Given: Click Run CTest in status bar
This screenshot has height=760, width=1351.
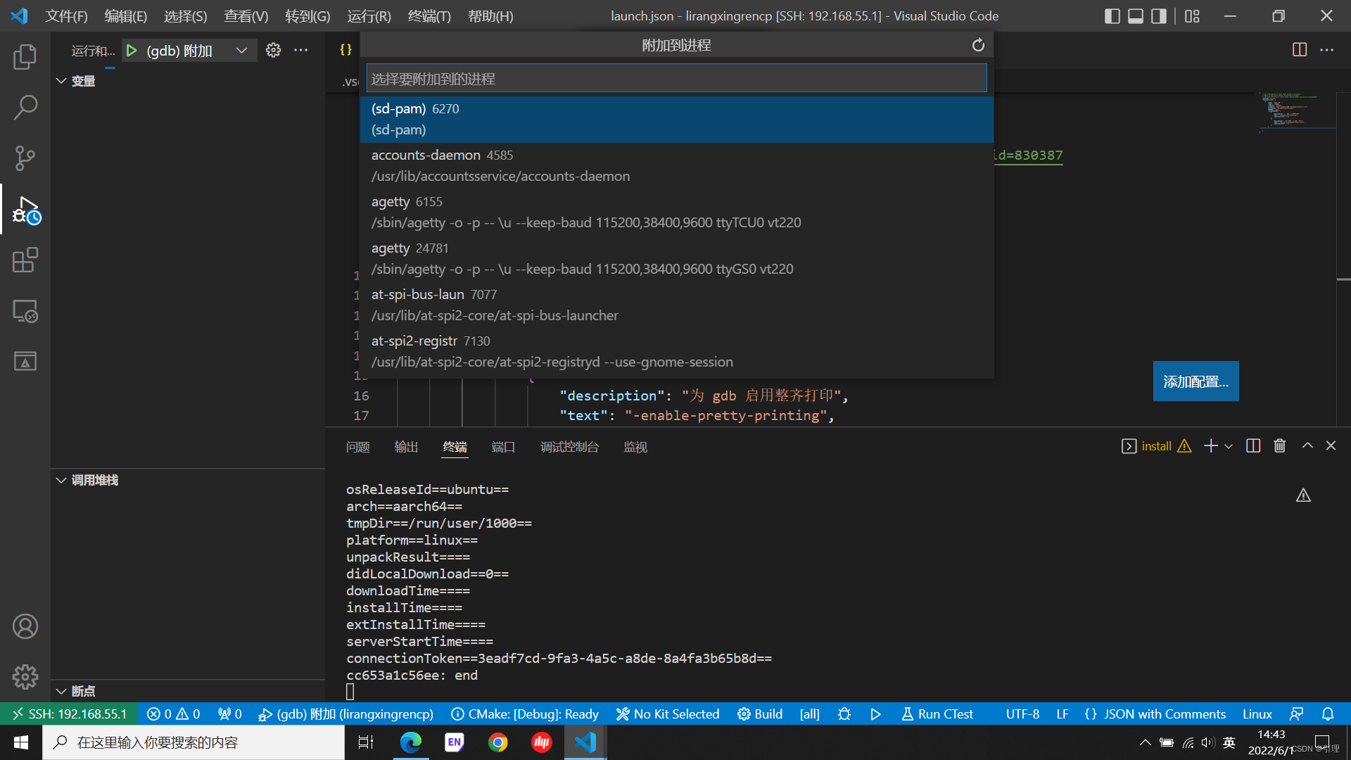Looking at the screenshot, I should (937, 714).
